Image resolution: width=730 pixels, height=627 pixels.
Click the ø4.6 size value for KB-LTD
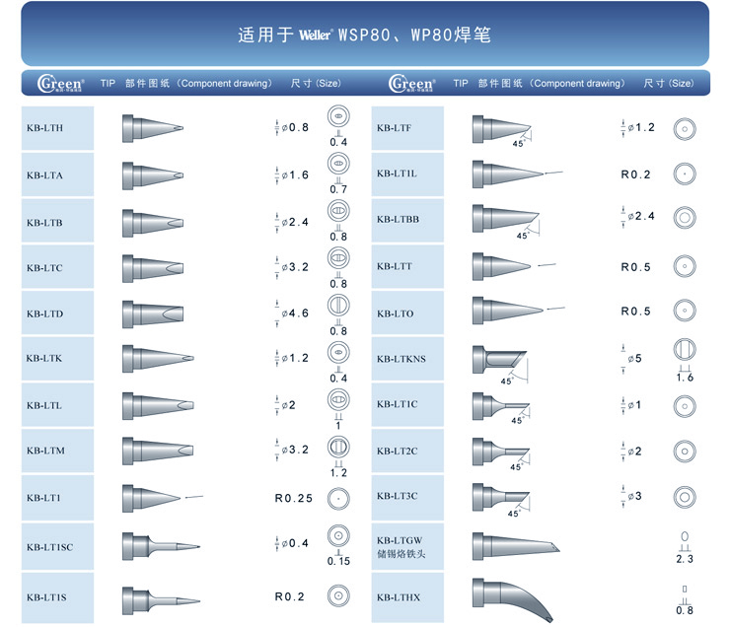pos(295,313)
